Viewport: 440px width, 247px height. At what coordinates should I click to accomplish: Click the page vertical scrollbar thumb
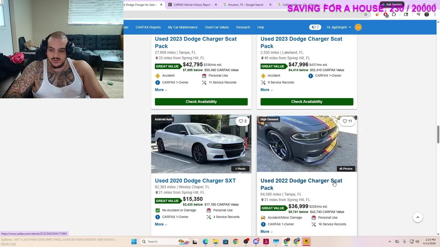pyautogui.click(x=438, y=135)
